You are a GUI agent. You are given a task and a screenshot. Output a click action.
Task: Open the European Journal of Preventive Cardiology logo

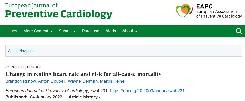[x=59, y=11]
